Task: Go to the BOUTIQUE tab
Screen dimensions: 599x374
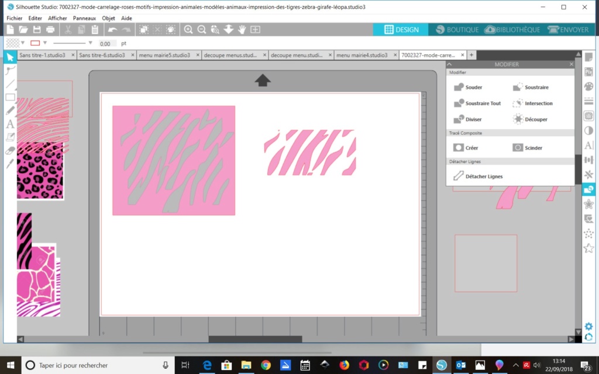Action: pyautogui.click(x=457, y=29)
